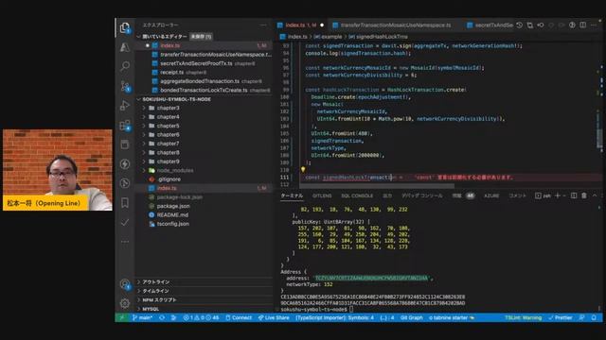Screen dimensions: 606x340
Task: Click Git Graph in status bar
Action: [x=411, y=317]
